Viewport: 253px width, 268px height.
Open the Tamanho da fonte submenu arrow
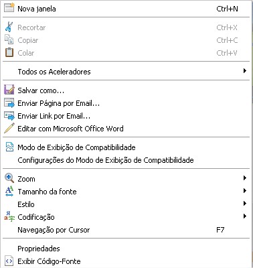pyautogui.click(x=245, y=191)
